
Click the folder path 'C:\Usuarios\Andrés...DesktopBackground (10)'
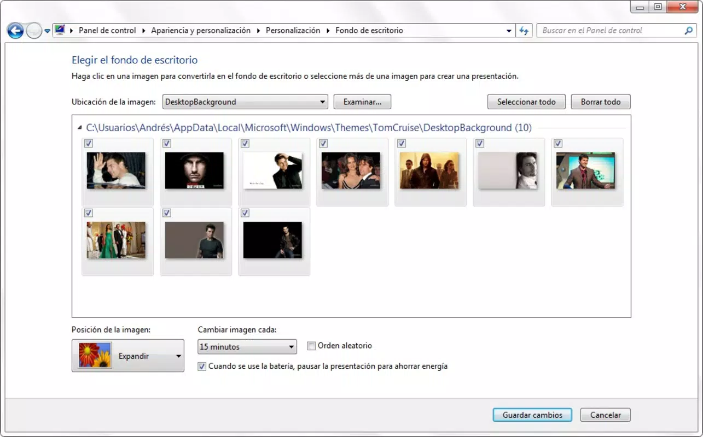[309, 128]
